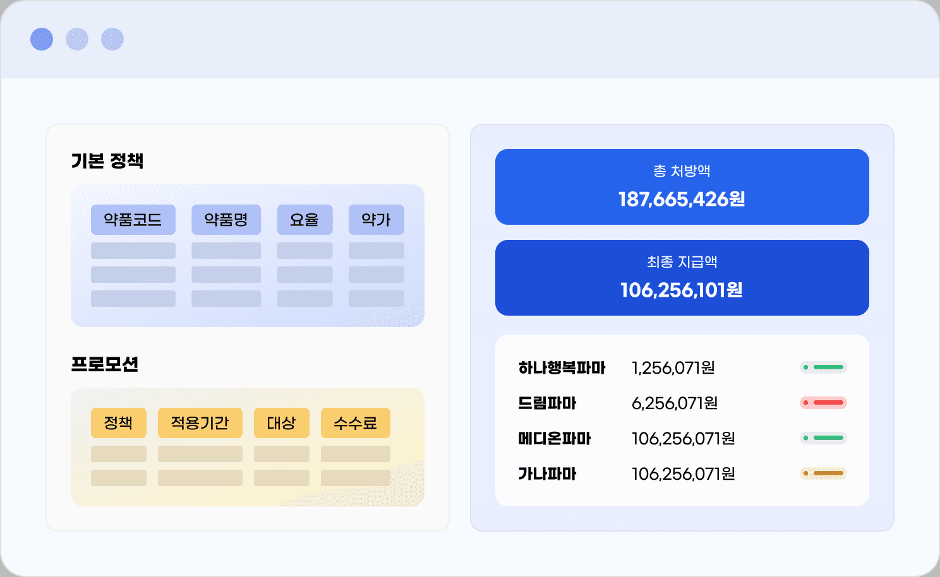Screen dimensions: 940x577
Task: Open the 최종 지급액 summary card
Action: click(x=682, y=278)
